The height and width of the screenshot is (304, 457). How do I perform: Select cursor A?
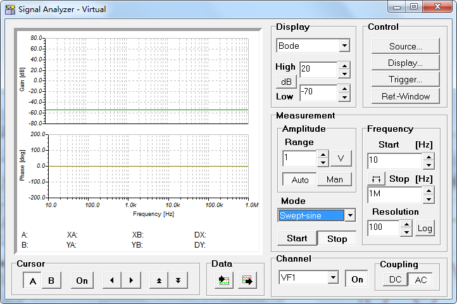(x=33, y=281)
